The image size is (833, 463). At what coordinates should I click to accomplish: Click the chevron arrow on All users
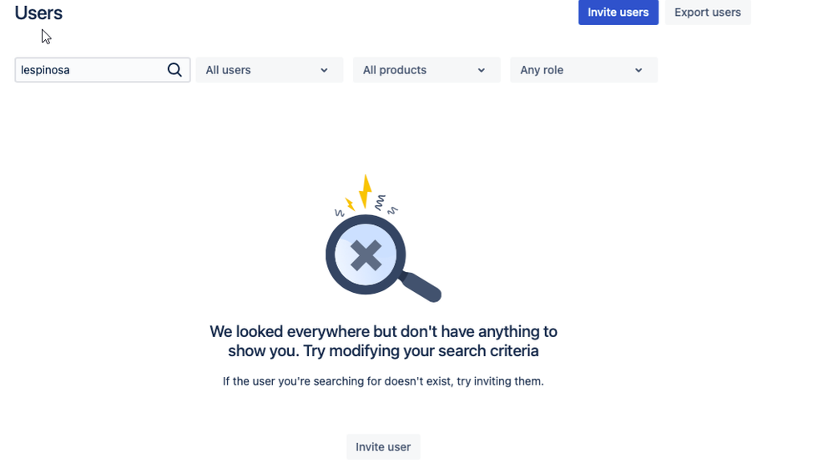tap(324, 70)
